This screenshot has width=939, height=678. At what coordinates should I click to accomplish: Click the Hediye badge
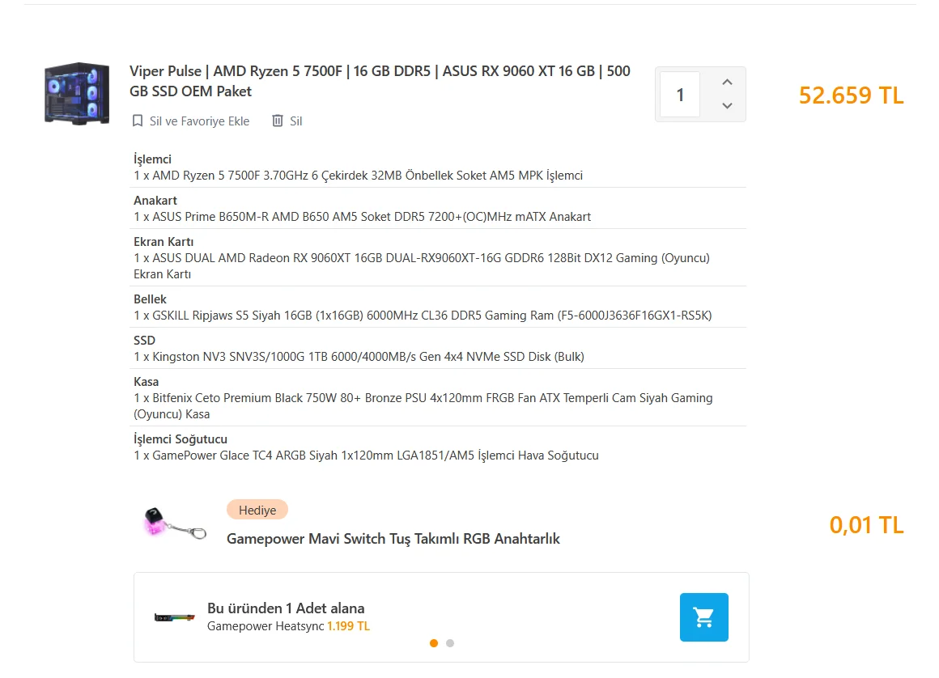click(x=257, y=510)
